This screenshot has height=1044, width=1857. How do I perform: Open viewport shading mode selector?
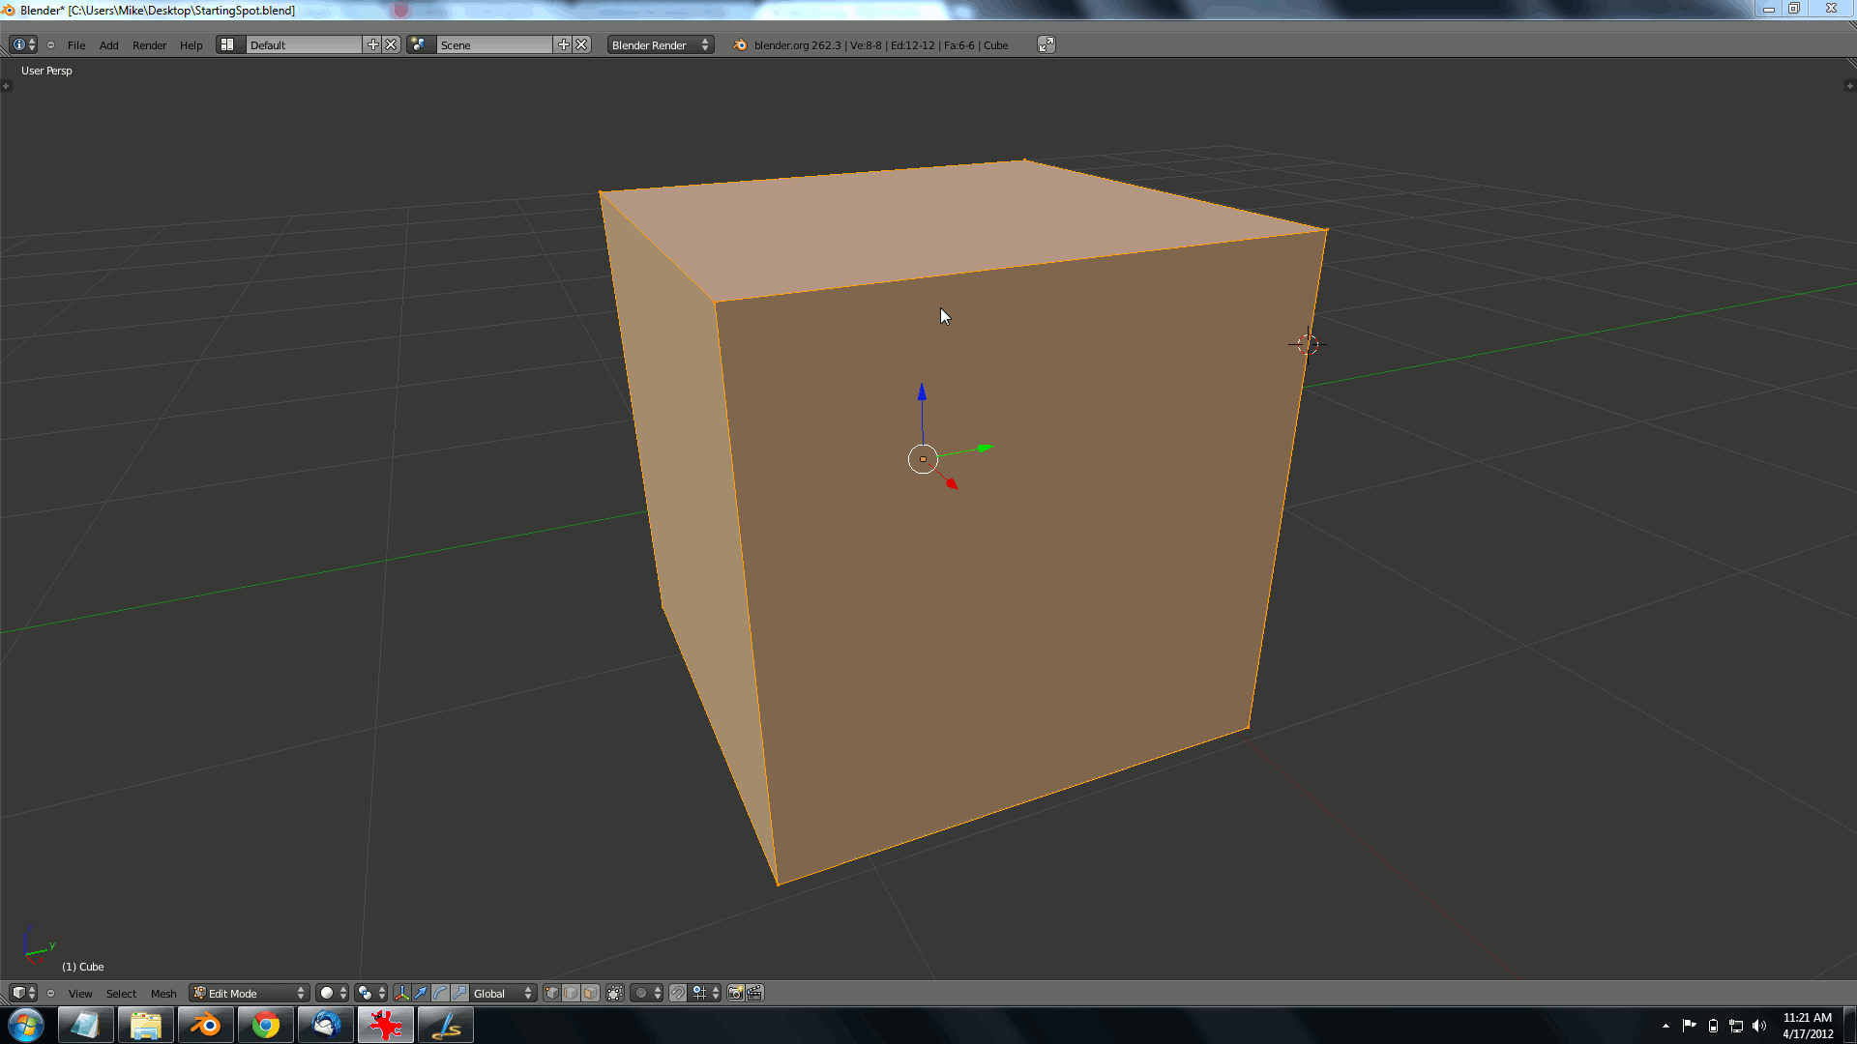[333, 994]
